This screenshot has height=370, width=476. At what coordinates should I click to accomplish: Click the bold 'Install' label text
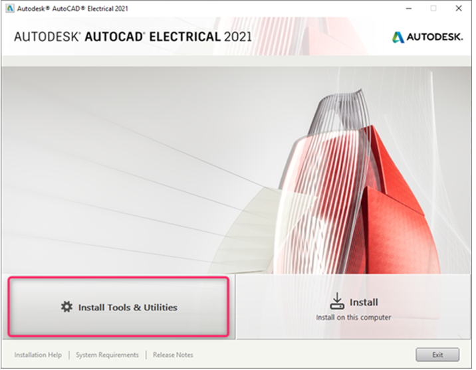click(364, 302)
